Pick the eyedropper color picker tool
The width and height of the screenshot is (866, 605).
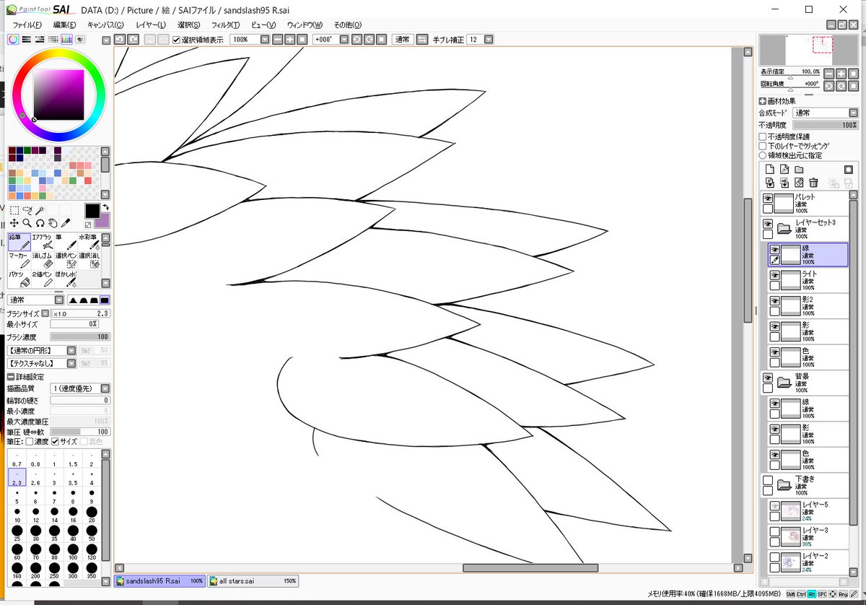click(x=65, y=223)
